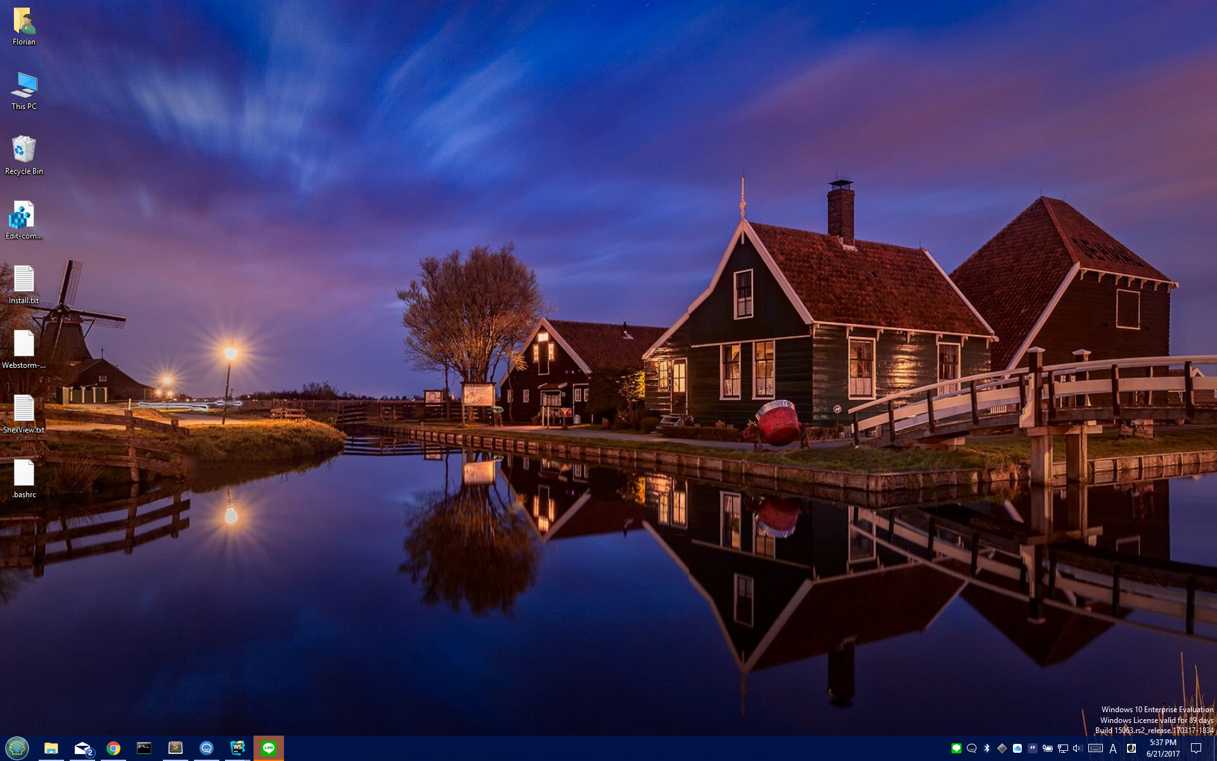
Task: Switch to Sublime Text in the taskbar
Action: (175, 748)
